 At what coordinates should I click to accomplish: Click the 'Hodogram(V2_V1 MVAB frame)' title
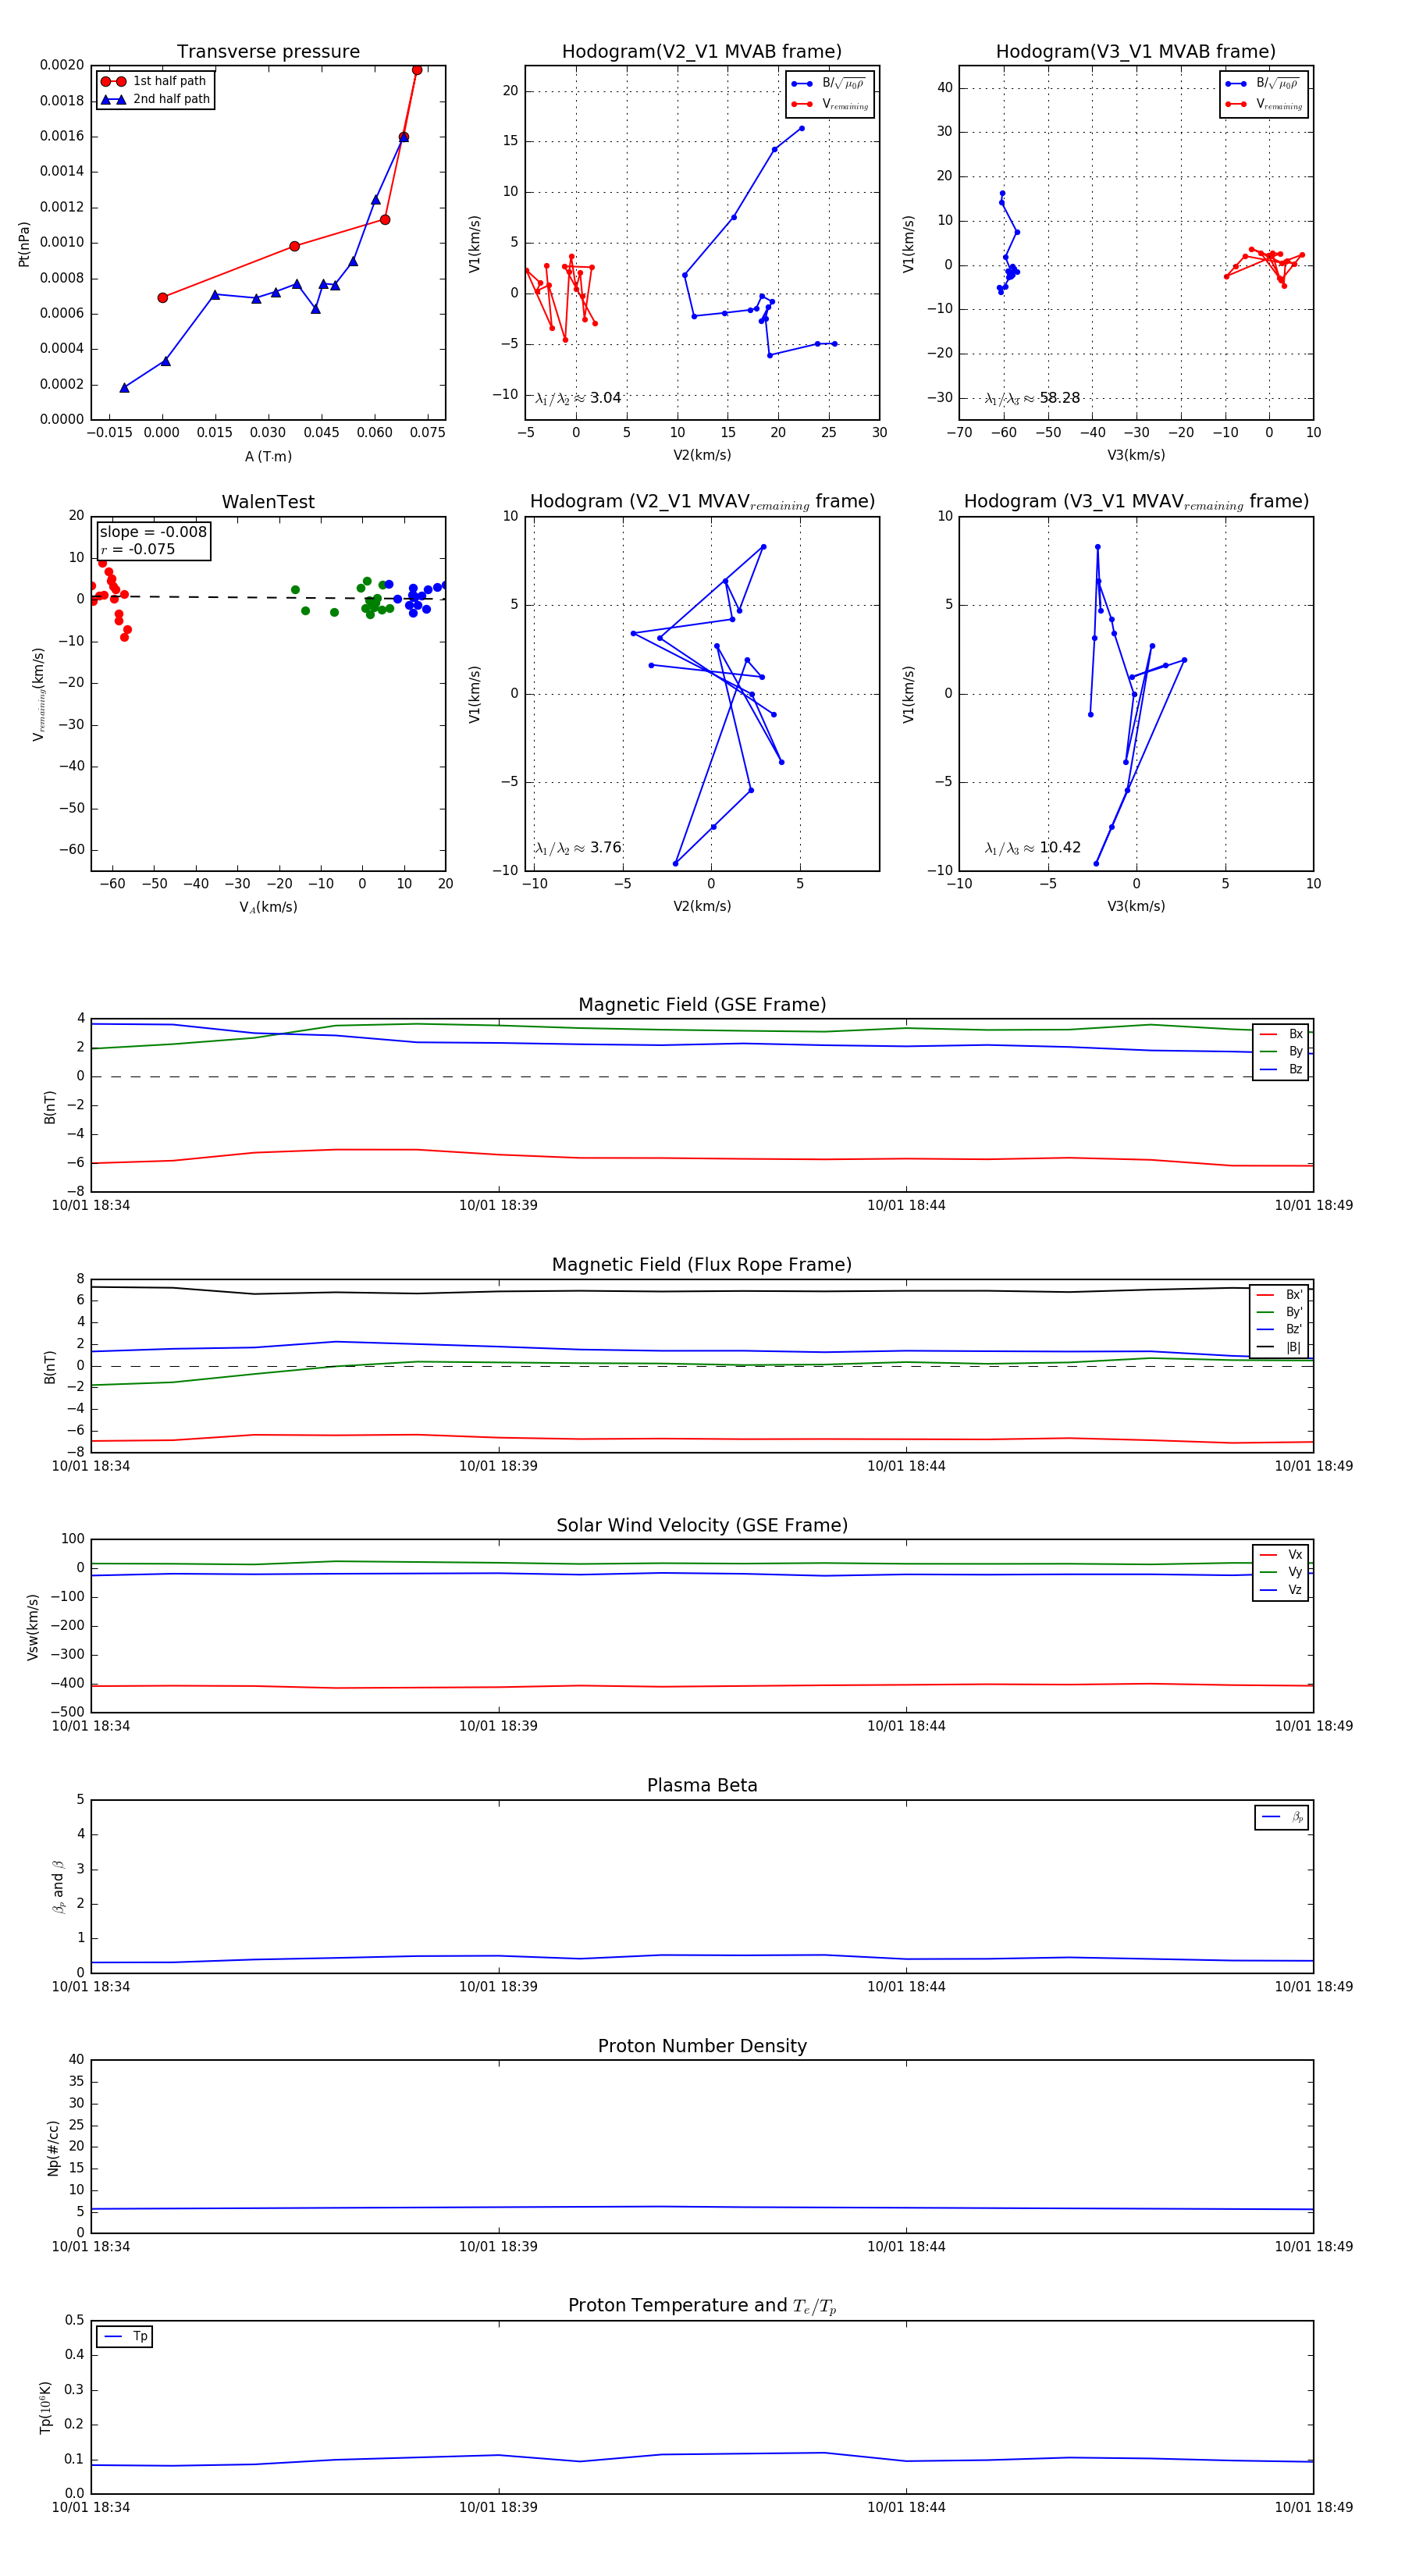click(x=702, y=52)
